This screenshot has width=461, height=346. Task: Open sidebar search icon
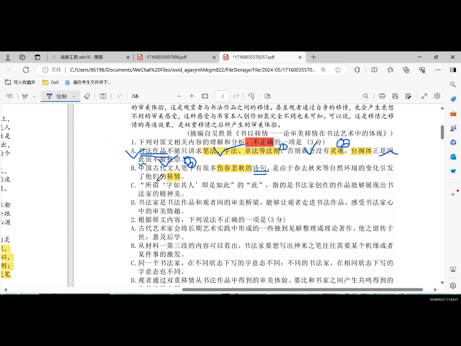[x=453, y=85]
